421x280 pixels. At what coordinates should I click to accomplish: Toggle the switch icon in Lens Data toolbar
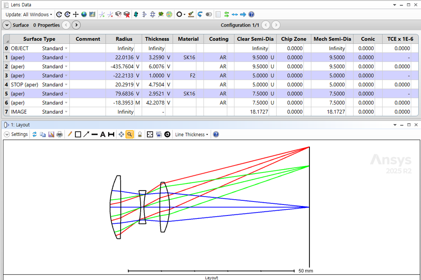[x=209, y=14]
